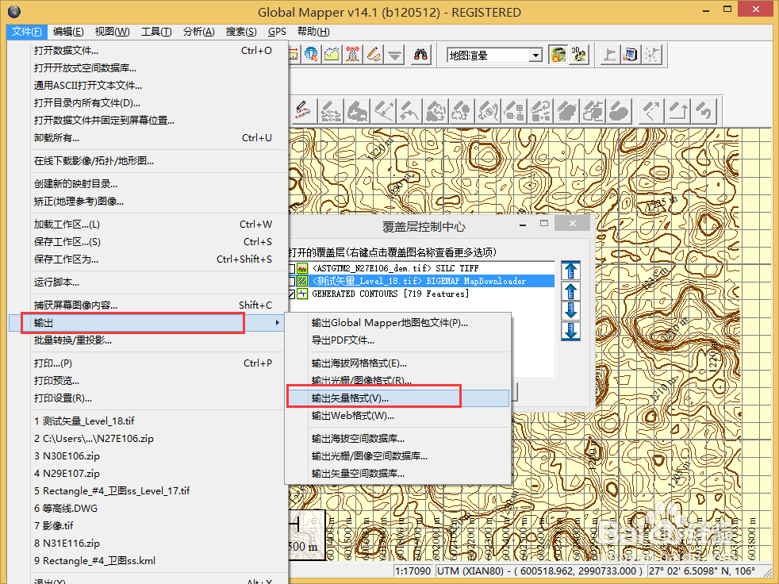Toggle the ASTGTM2 dem layer checkbox
The image size is (779, 584).
tap(292, 268)
